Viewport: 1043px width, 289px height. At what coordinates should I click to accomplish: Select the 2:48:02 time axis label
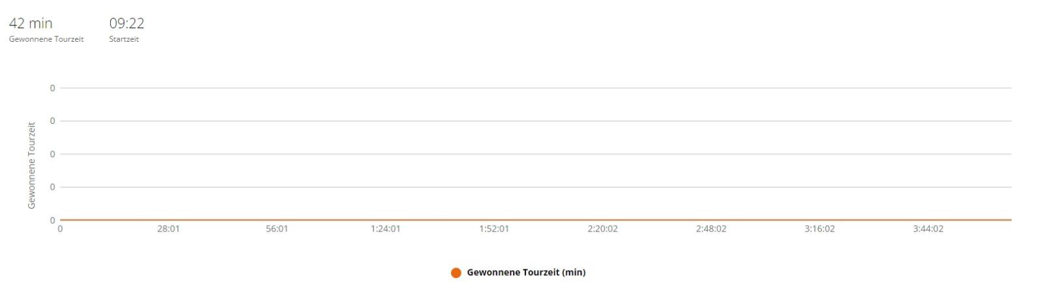click(x=711, y=229)
